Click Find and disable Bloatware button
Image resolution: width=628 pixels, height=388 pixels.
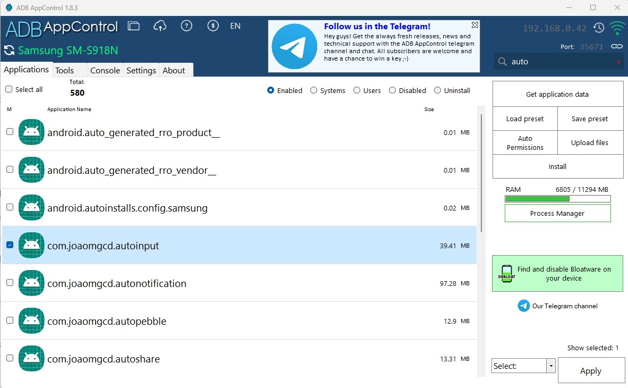tap(557, 274)
